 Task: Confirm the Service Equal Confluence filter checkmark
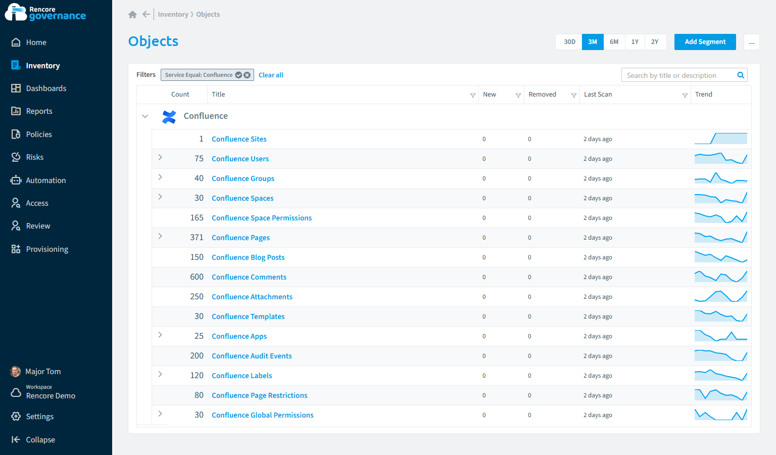238,75
